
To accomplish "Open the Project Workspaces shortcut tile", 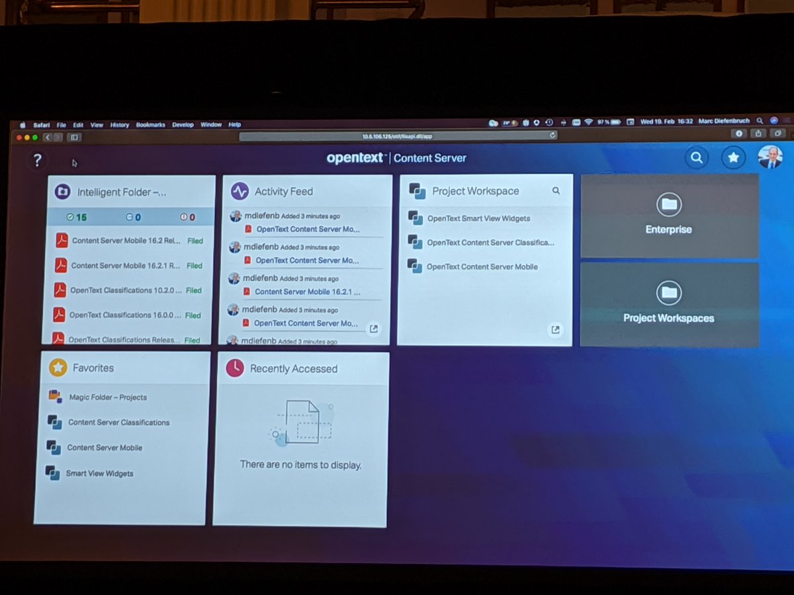I will point(669,303).
